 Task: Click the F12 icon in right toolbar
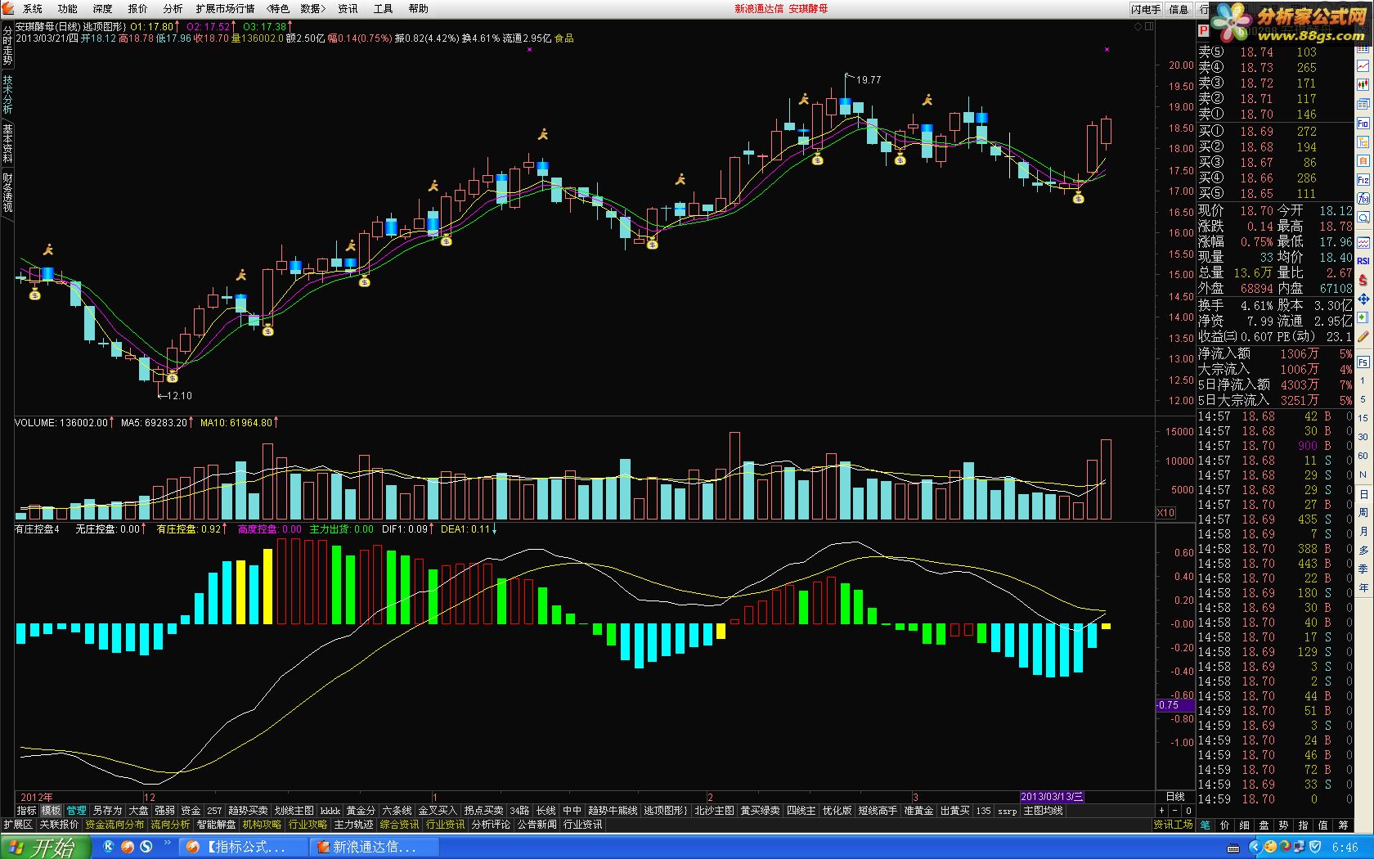1363,179
